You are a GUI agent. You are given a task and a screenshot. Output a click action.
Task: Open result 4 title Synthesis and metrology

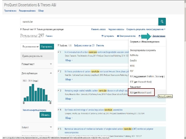point(94,110)
